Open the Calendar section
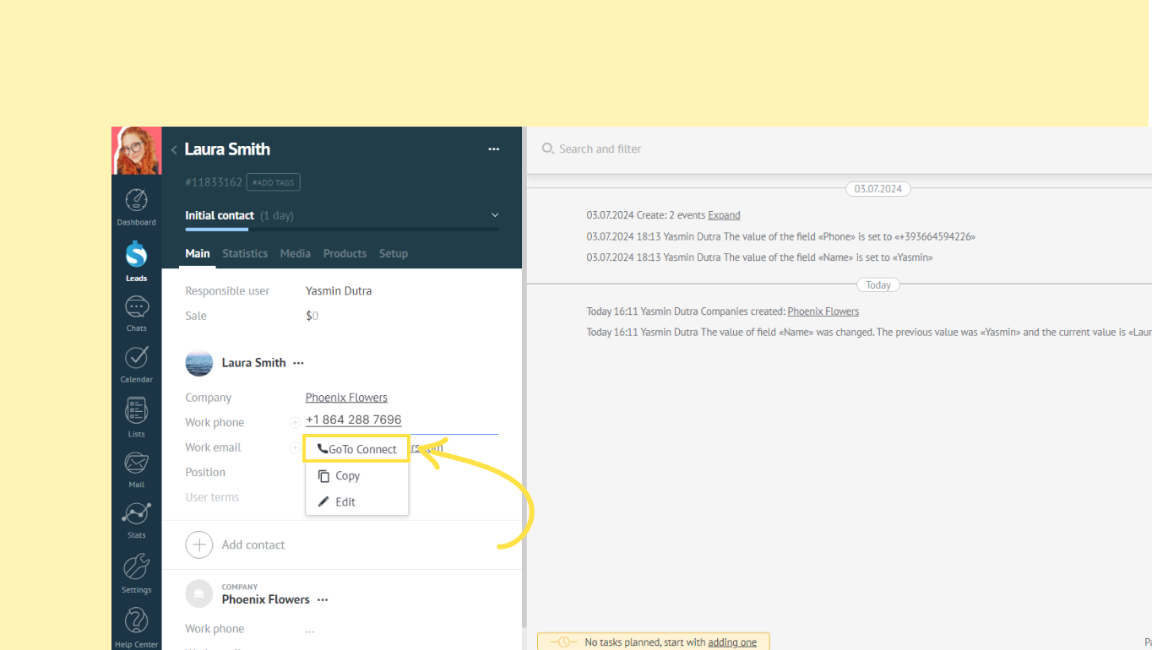This screenshot has width=1152, height=650. pos(136,364)
